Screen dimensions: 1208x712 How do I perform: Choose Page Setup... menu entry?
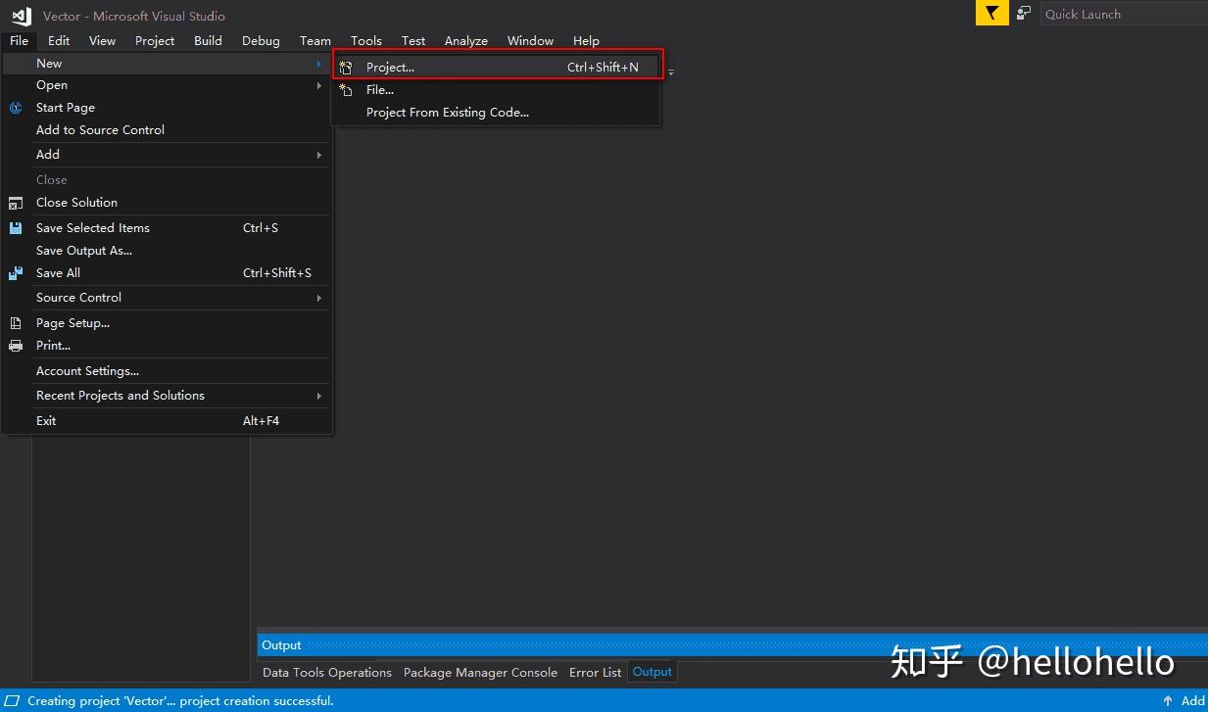pos(167,323)
